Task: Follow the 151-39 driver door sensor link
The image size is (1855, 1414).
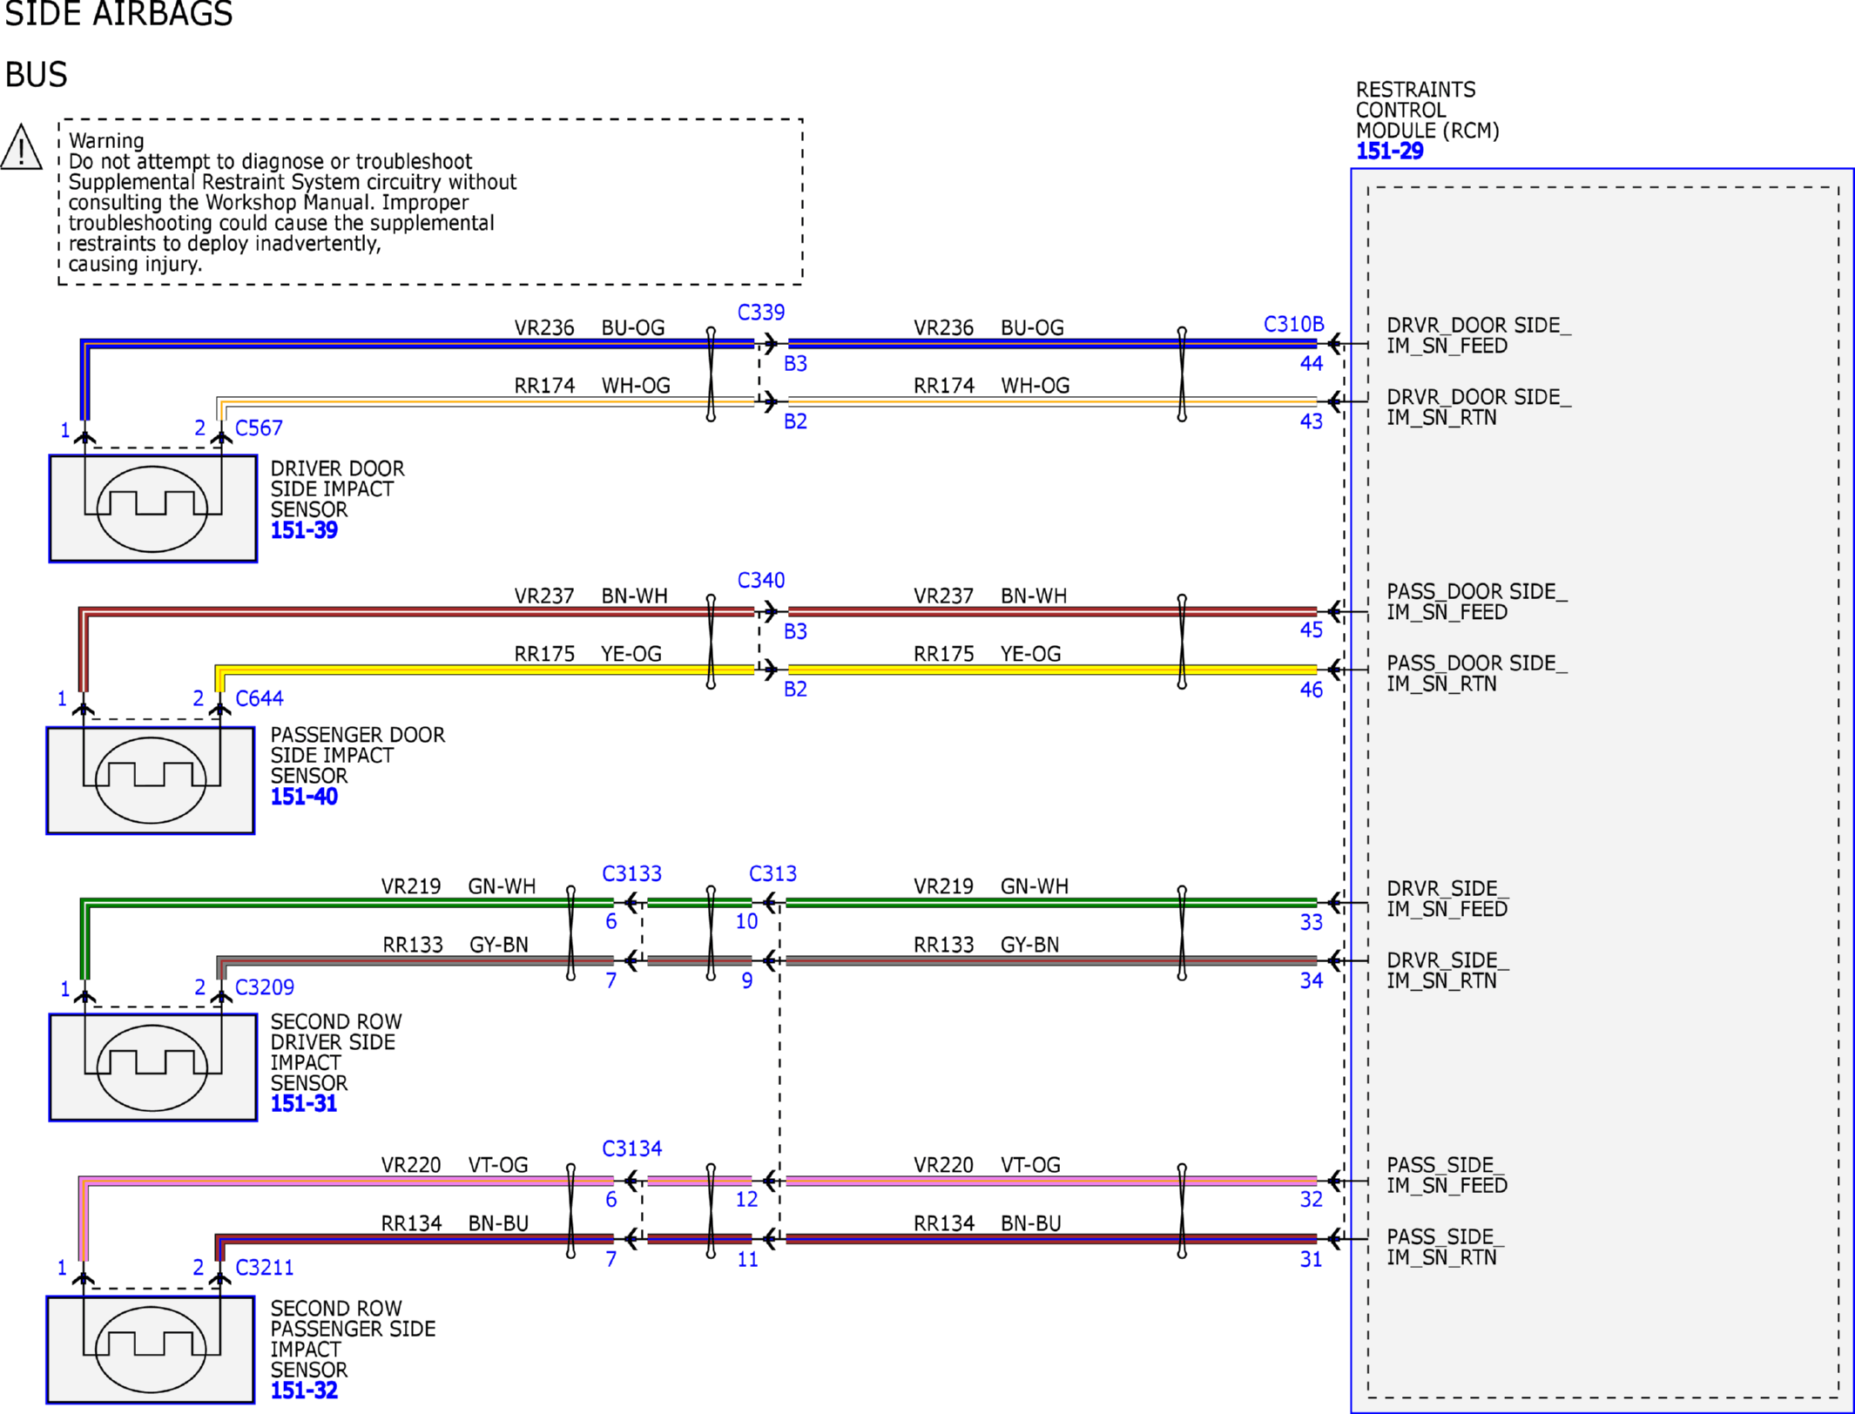Action: click(304, 530)
